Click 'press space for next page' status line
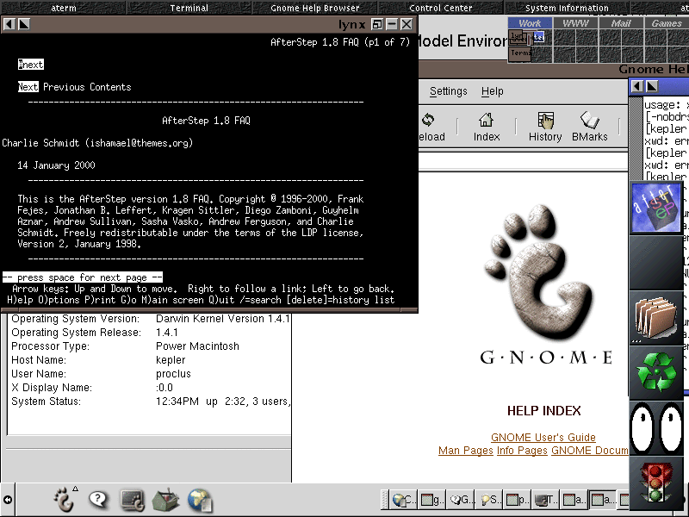Screen dimensions: 689x517 (x=82, y=277)
